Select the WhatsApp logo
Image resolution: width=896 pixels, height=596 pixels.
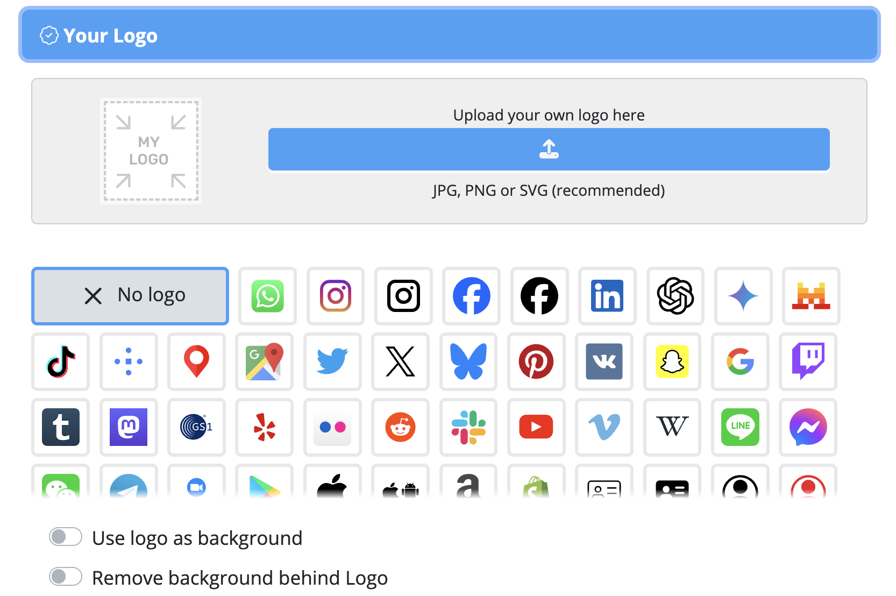coord(267,296)
